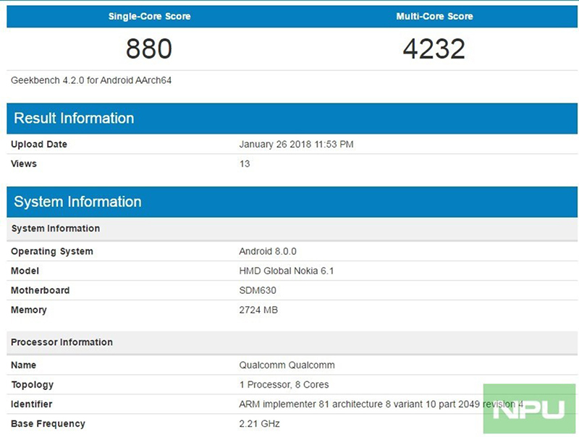This screenshot has height=437, width=579.
Task: Select 'January 26 2018 11:53 PM' value
Action: click(x=296, y=144)
